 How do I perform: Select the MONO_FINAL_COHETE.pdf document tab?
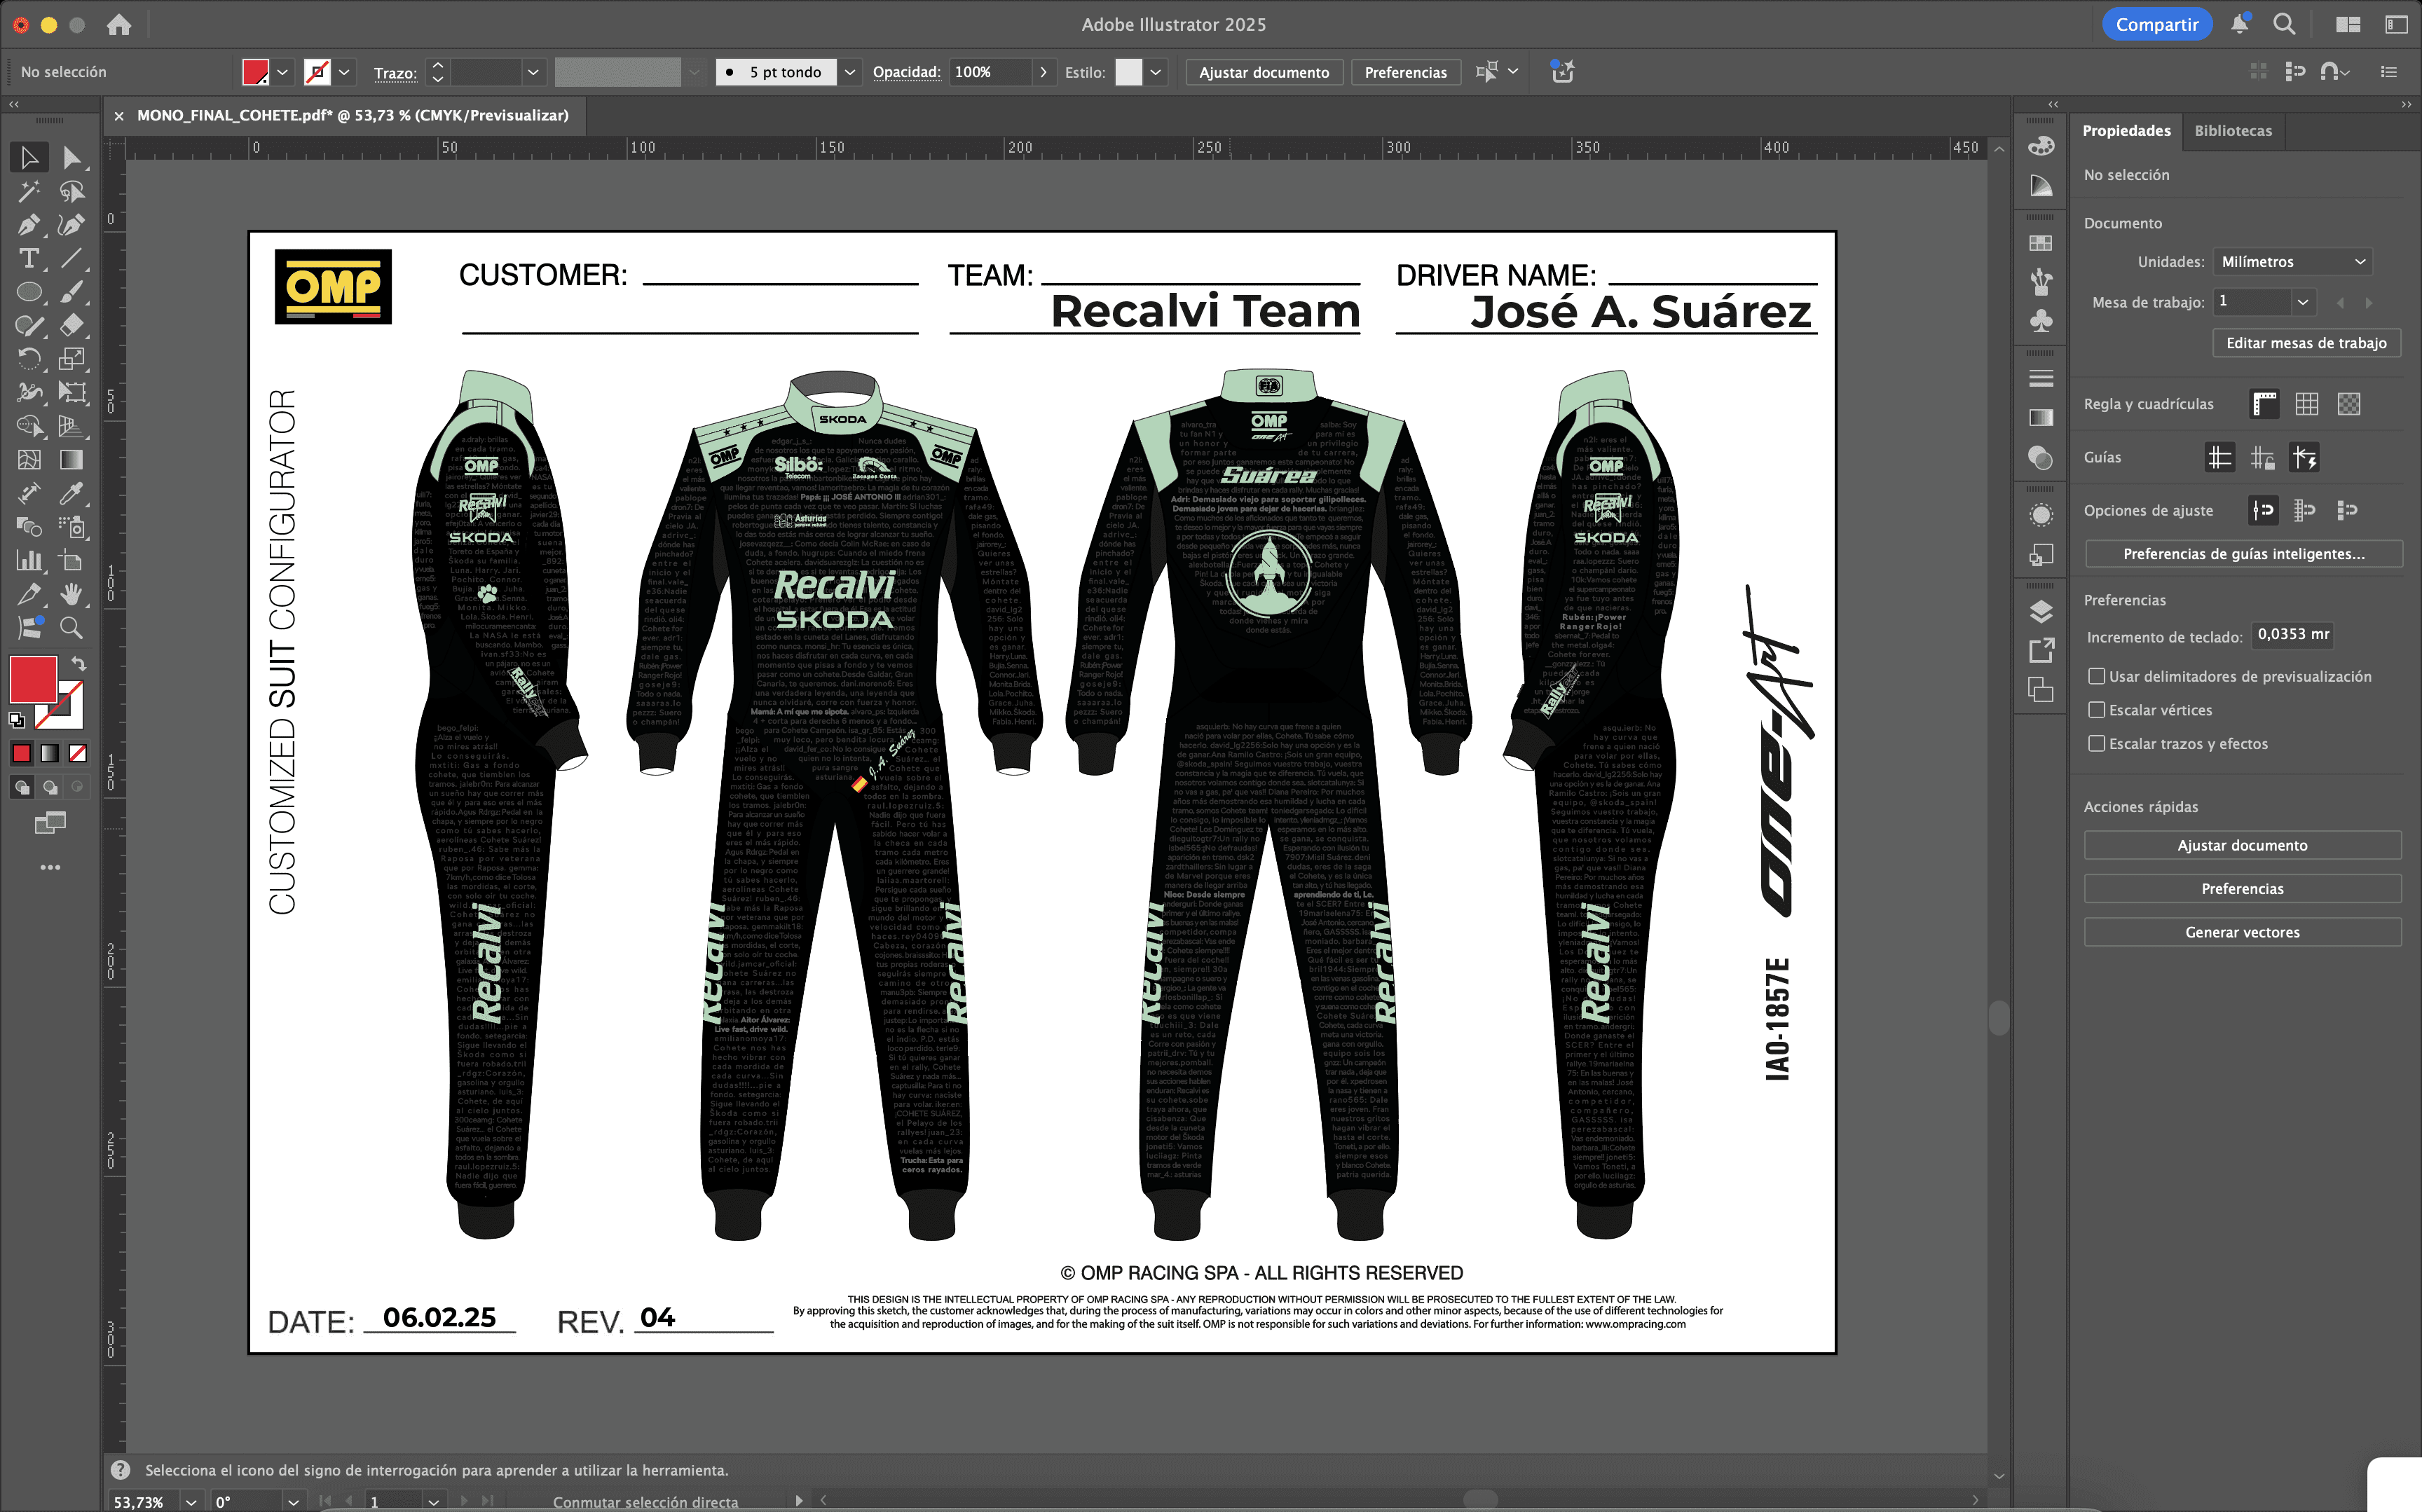point(352,116)
